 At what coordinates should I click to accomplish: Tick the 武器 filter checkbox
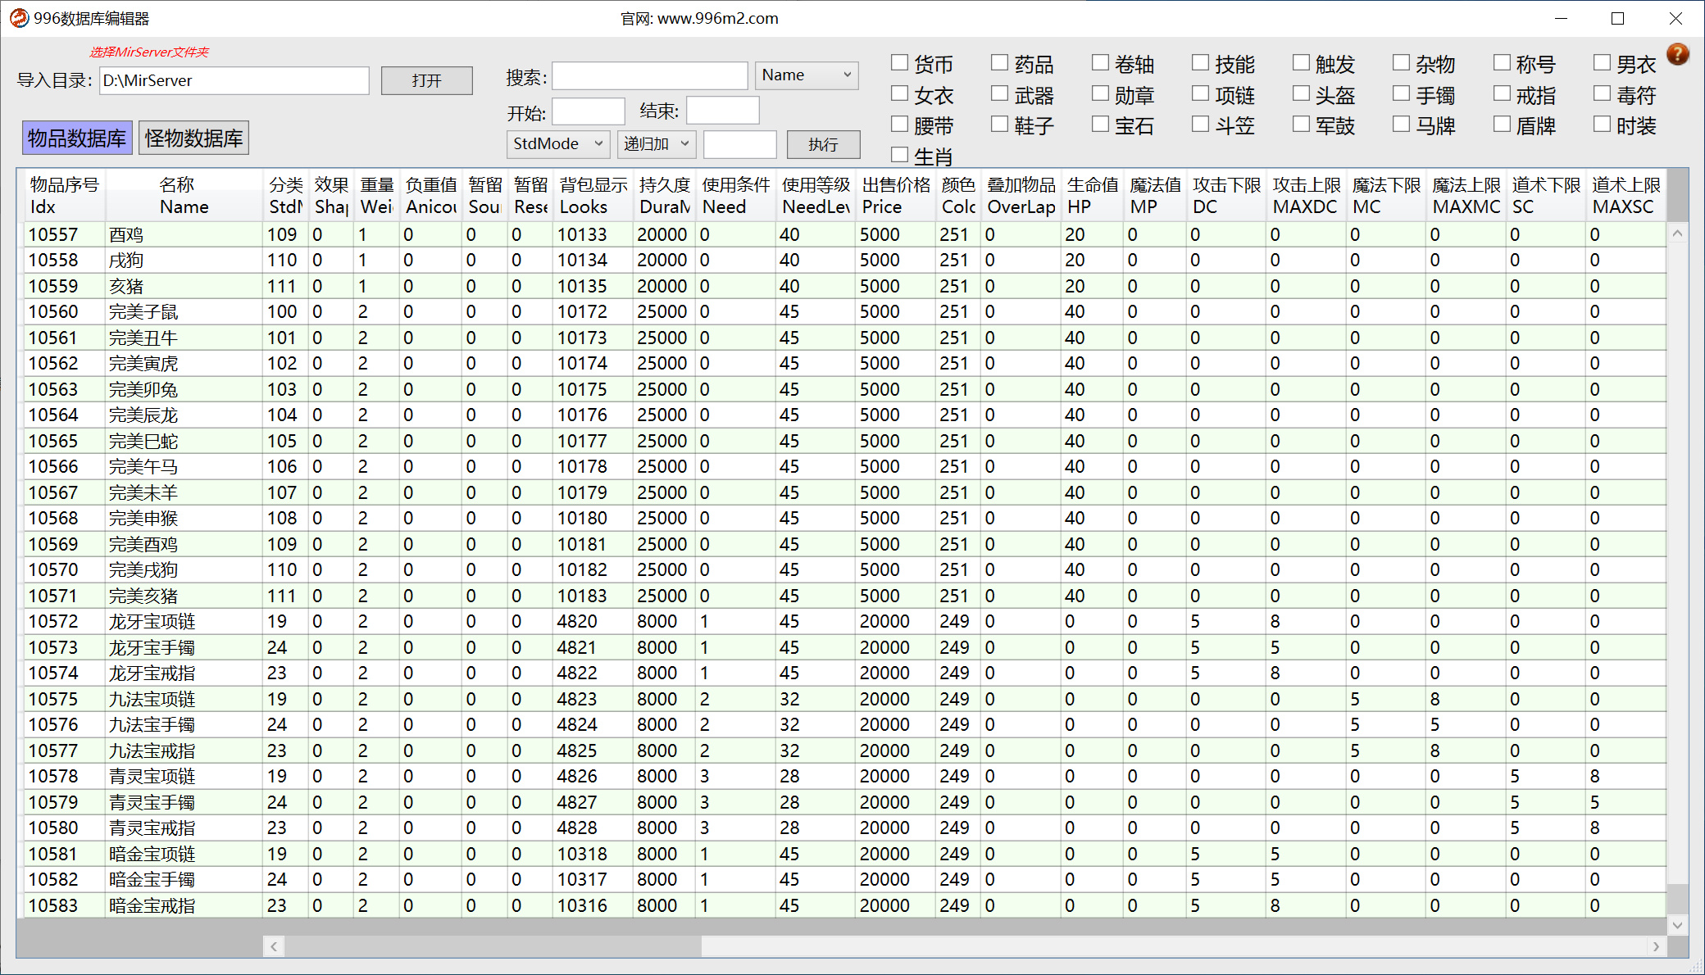[999, 94]
